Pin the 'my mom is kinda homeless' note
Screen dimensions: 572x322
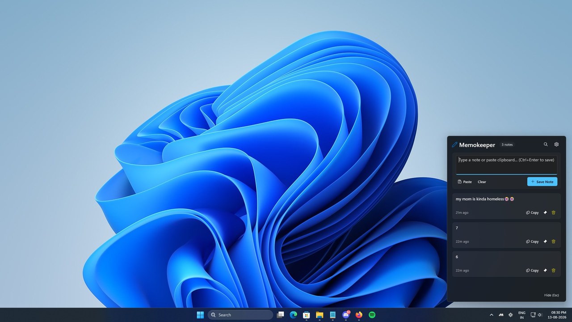point(545,212)
